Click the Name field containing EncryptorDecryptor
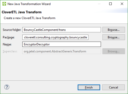Image resolution: width=128 pixels, height=94 pixels. [62, 44]
